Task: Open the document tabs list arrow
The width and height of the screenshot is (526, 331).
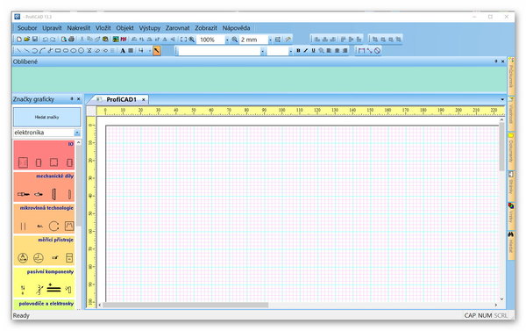Action: click(502, 99)
